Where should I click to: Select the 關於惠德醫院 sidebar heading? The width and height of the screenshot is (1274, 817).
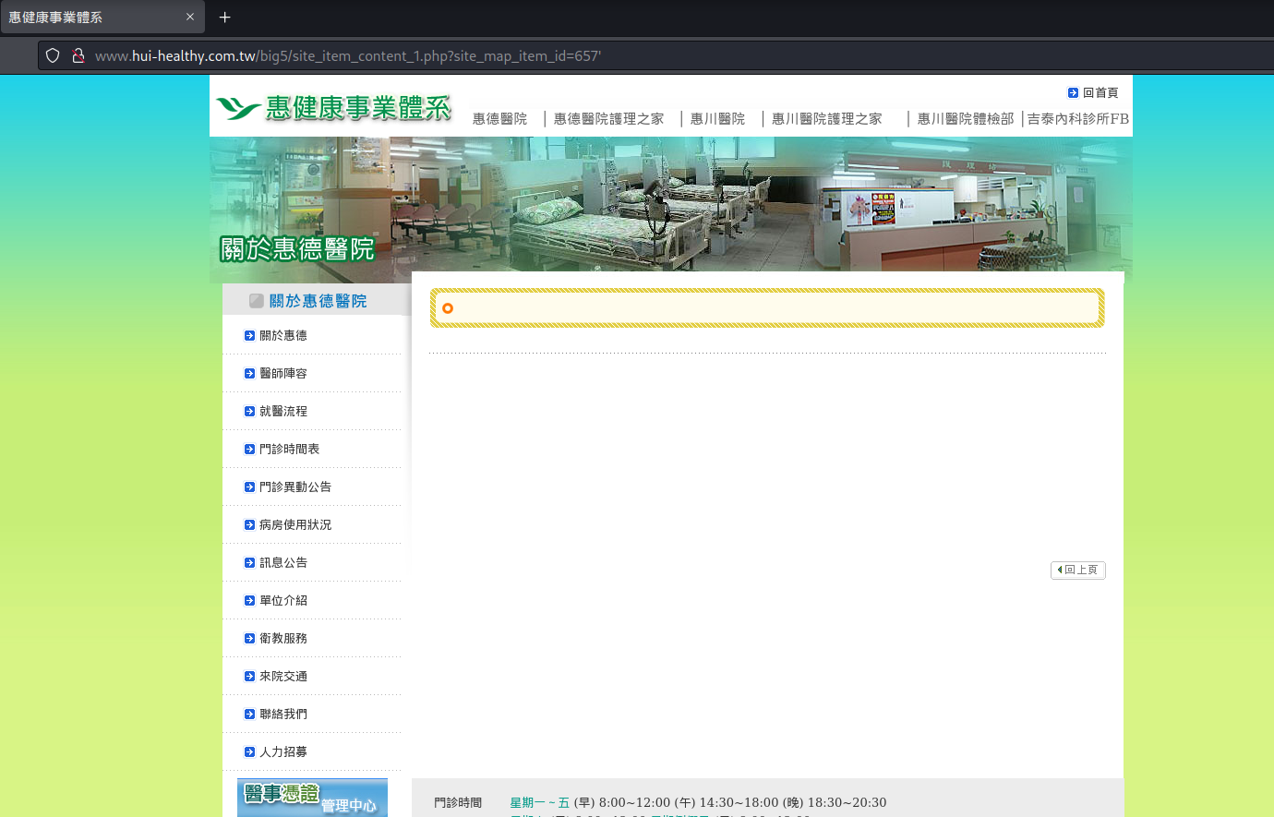318,301
